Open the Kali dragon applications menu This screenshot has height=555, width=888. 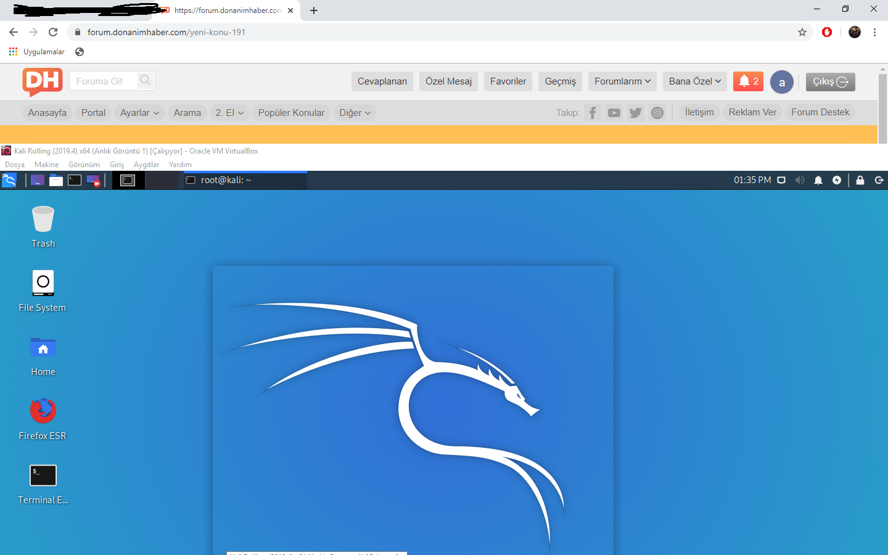click(x=9, y=180)
